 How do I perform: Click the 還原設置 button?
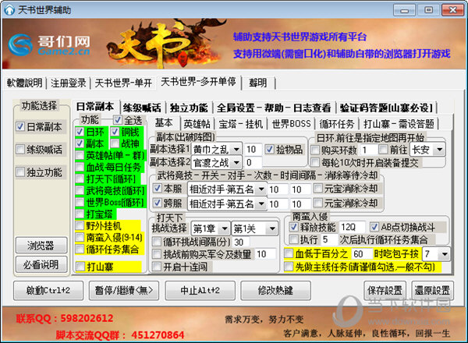(432, 290)
